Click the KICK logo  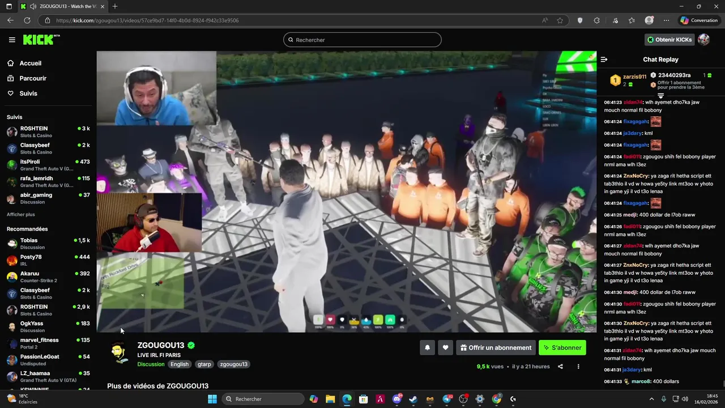click(x=41, y=40)
